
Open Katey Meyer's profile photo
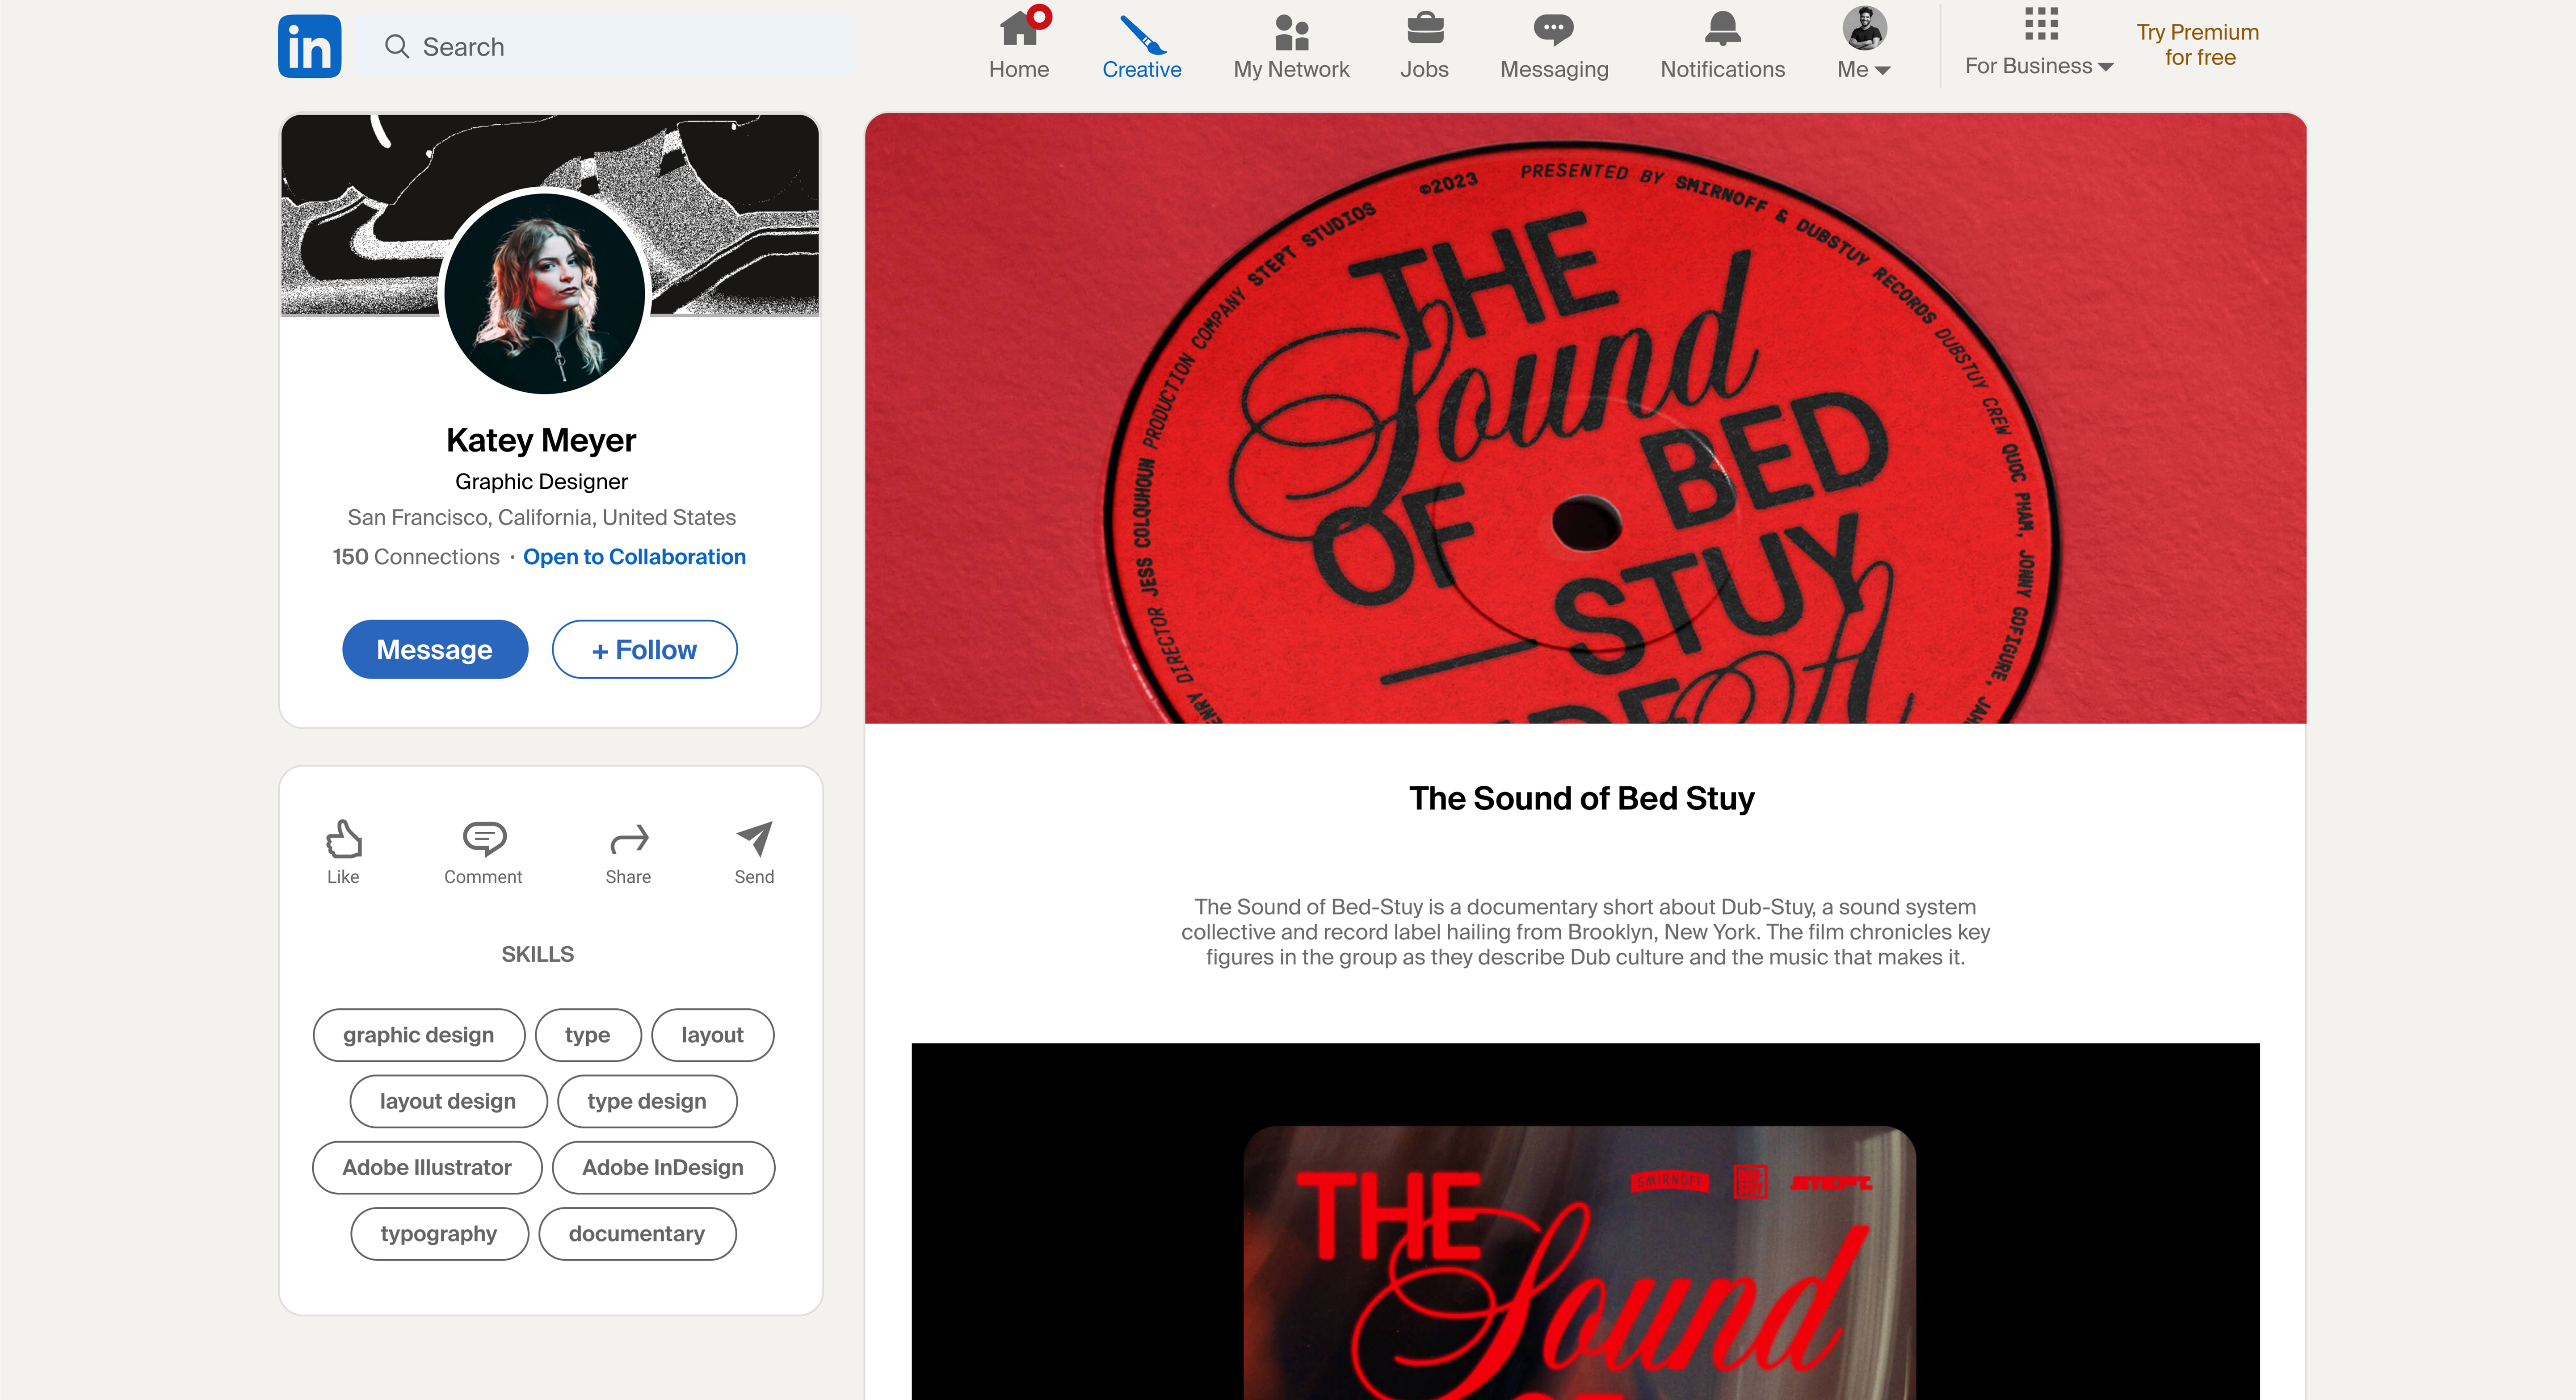[x=545, y=292]
